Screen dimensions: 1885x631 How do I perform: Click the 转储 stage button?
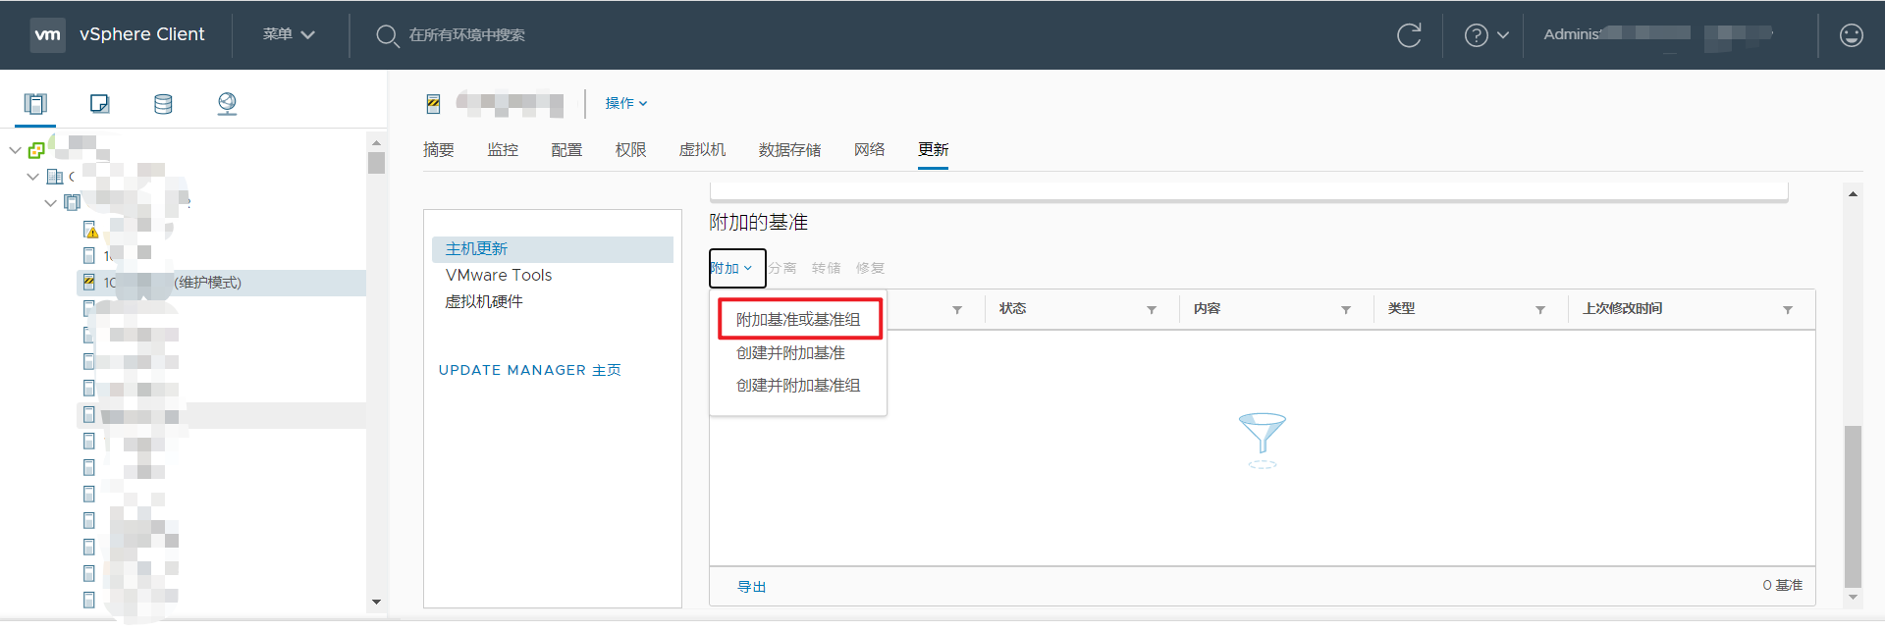[x=826, y=268]
